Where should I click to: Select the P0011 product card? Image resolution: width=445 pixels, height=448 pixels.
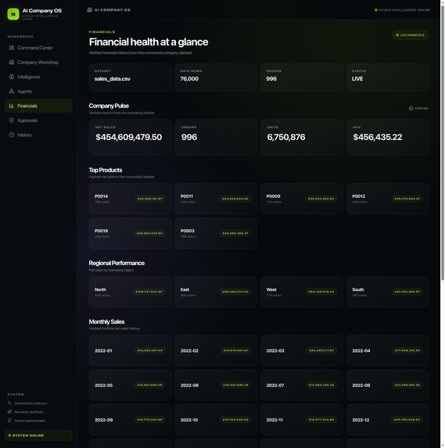216,199
